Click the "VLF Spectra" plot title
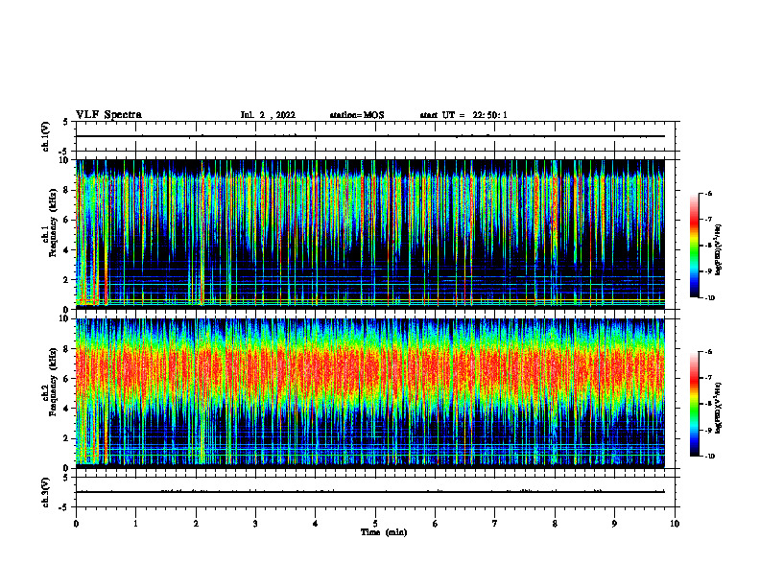 [x=108, y=115]
